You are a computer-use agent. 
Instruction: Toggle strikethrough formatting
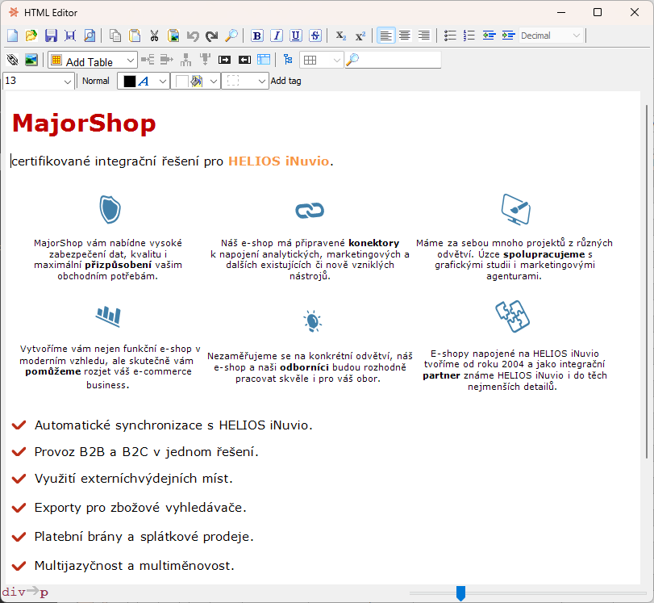(x=315, y=36)
